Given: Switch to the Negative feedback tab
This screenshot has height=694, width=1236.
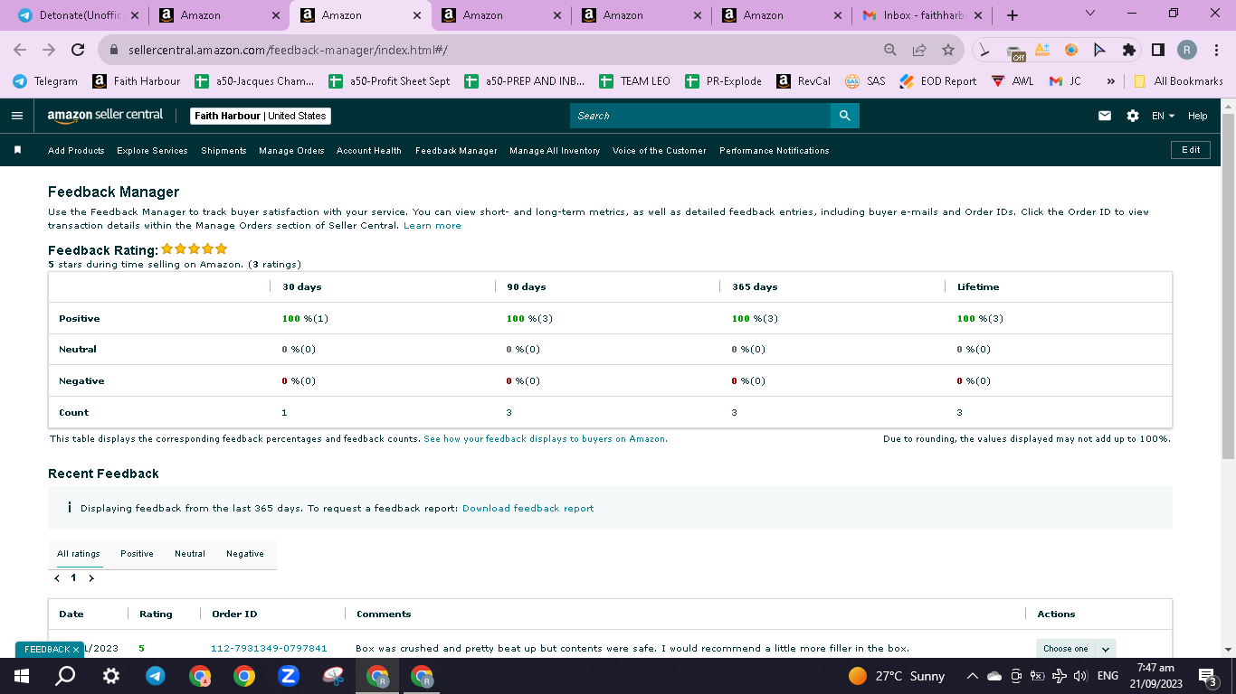Looking at the screenshot, I should (245, 554).
